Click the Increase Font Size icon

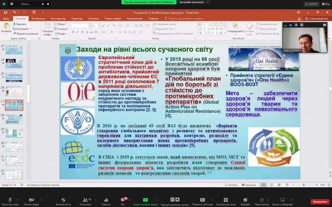(x=103, y=26)
